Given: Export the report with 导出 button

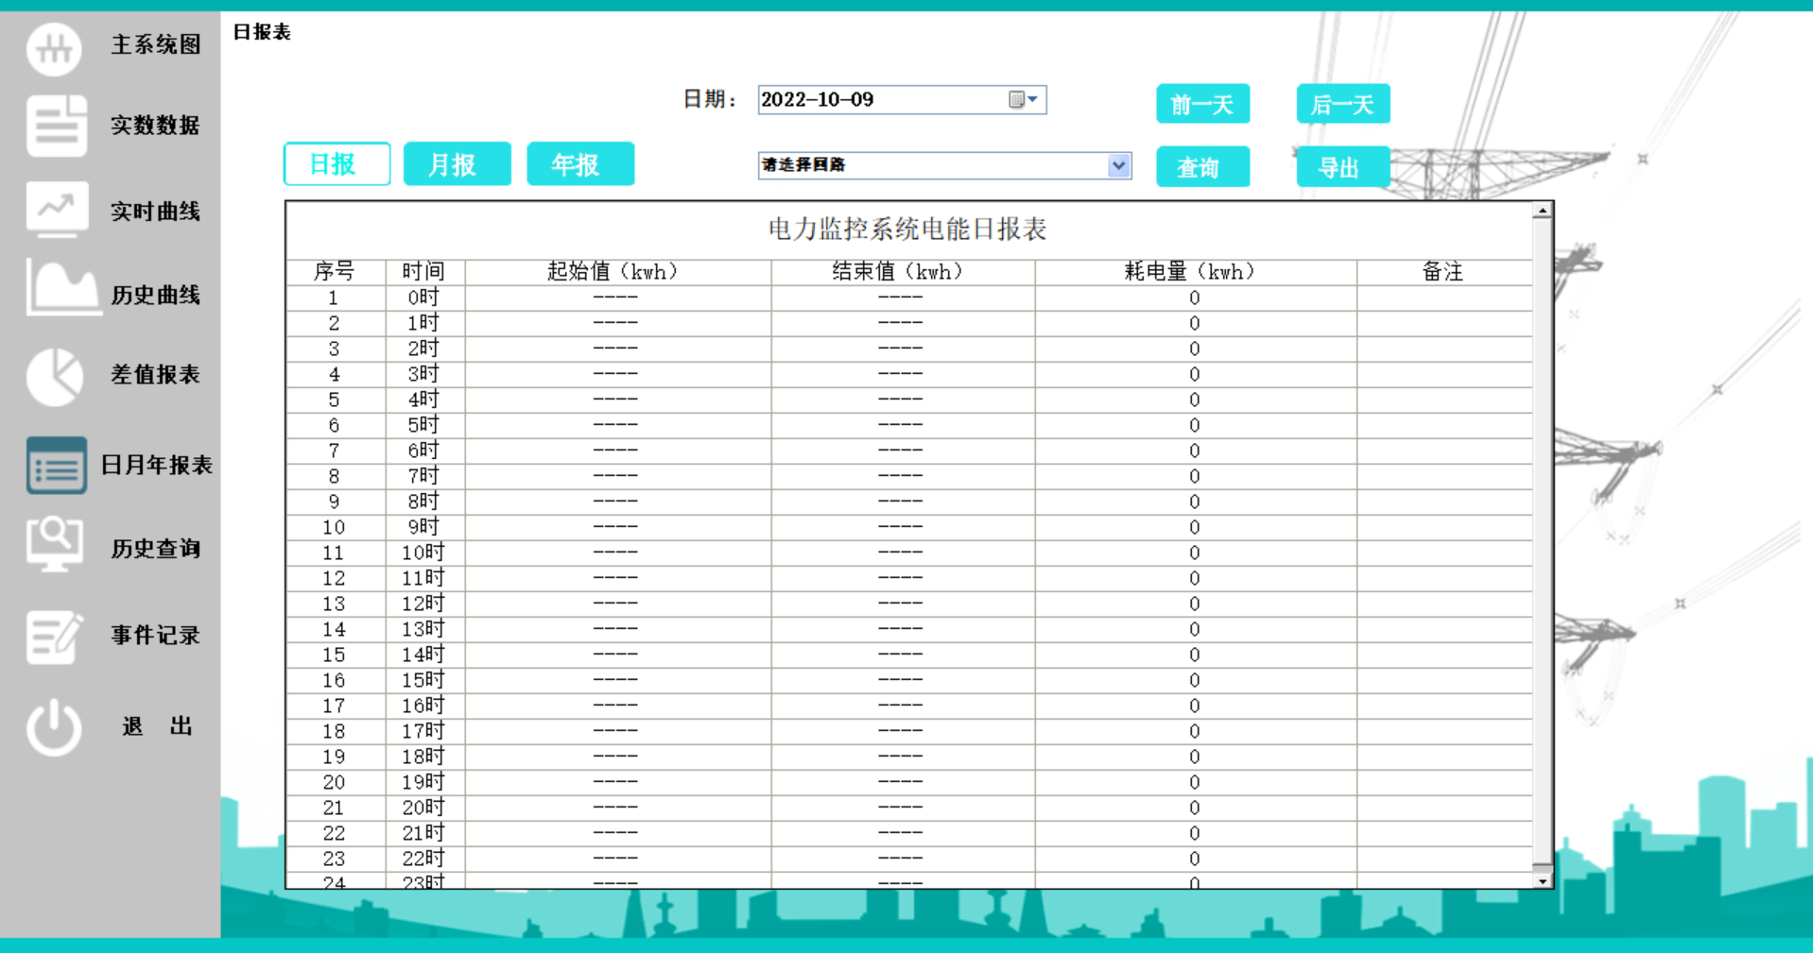Looking at the screenshot, I should [1342, 167].
